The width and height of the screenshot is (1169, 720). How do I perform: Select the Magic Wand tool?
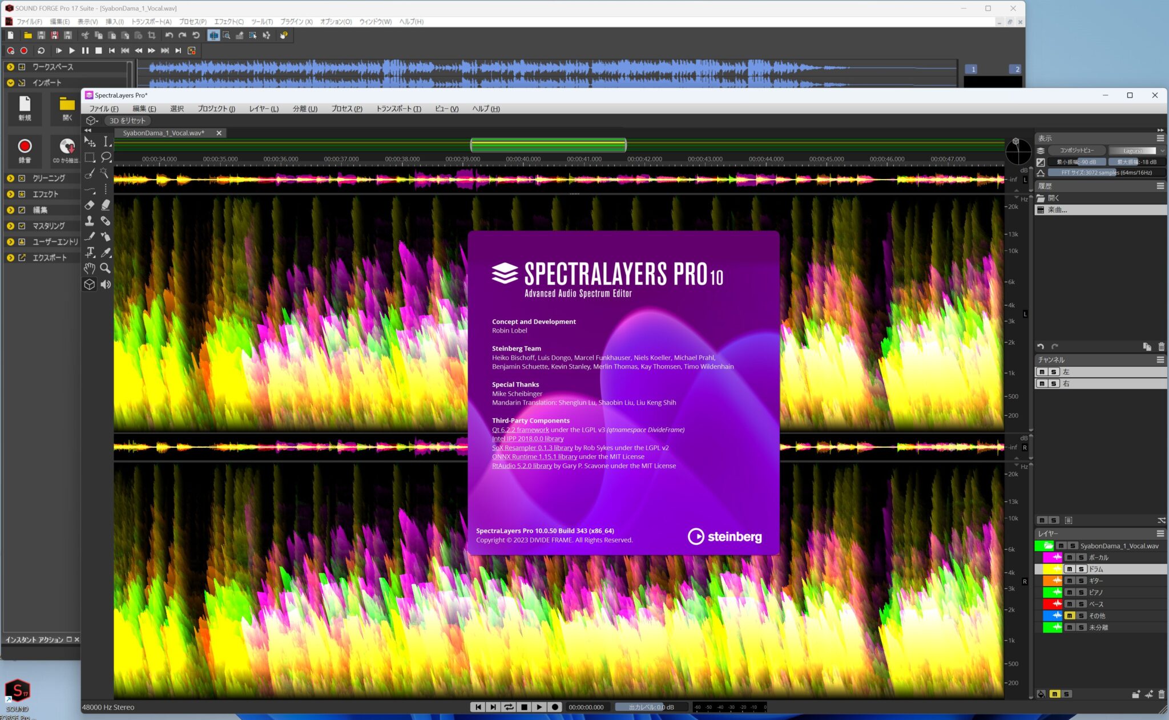click(106, 174)
